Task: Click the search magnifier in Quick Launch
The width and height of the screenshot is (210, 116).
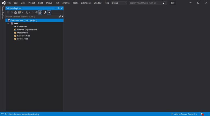Action: [x=164, y=3]
